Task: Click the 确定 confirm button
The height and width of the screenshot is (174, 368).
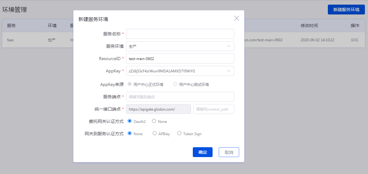Action: click(x=202, y=152)
